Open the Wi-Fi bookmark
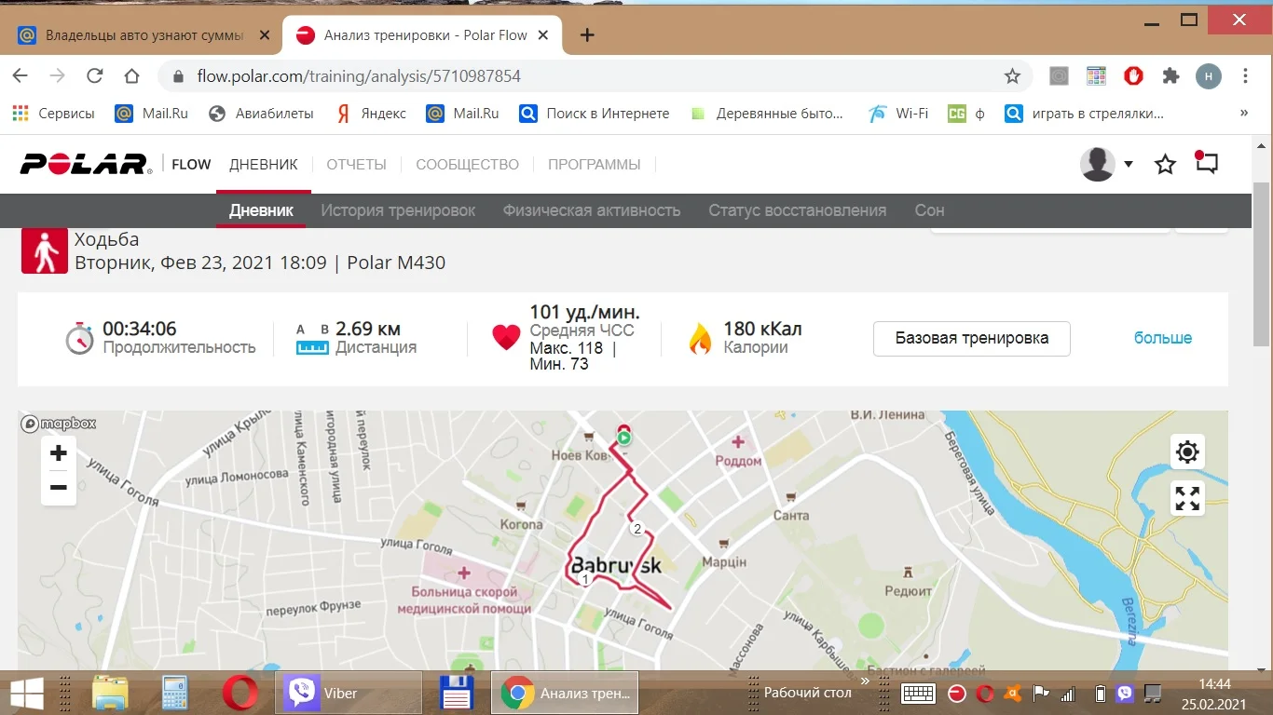This screenshot has height=715, width=1273. click(898, 114)
